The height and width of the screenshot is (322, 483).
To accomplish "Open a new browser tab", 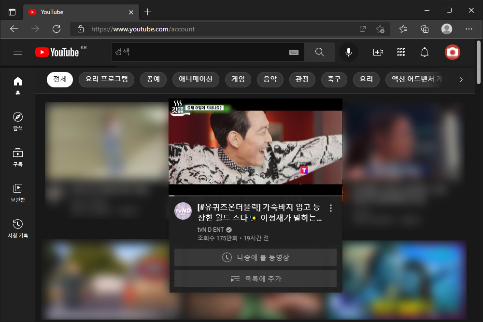I will pyautogui.click(x=147, y=12).
